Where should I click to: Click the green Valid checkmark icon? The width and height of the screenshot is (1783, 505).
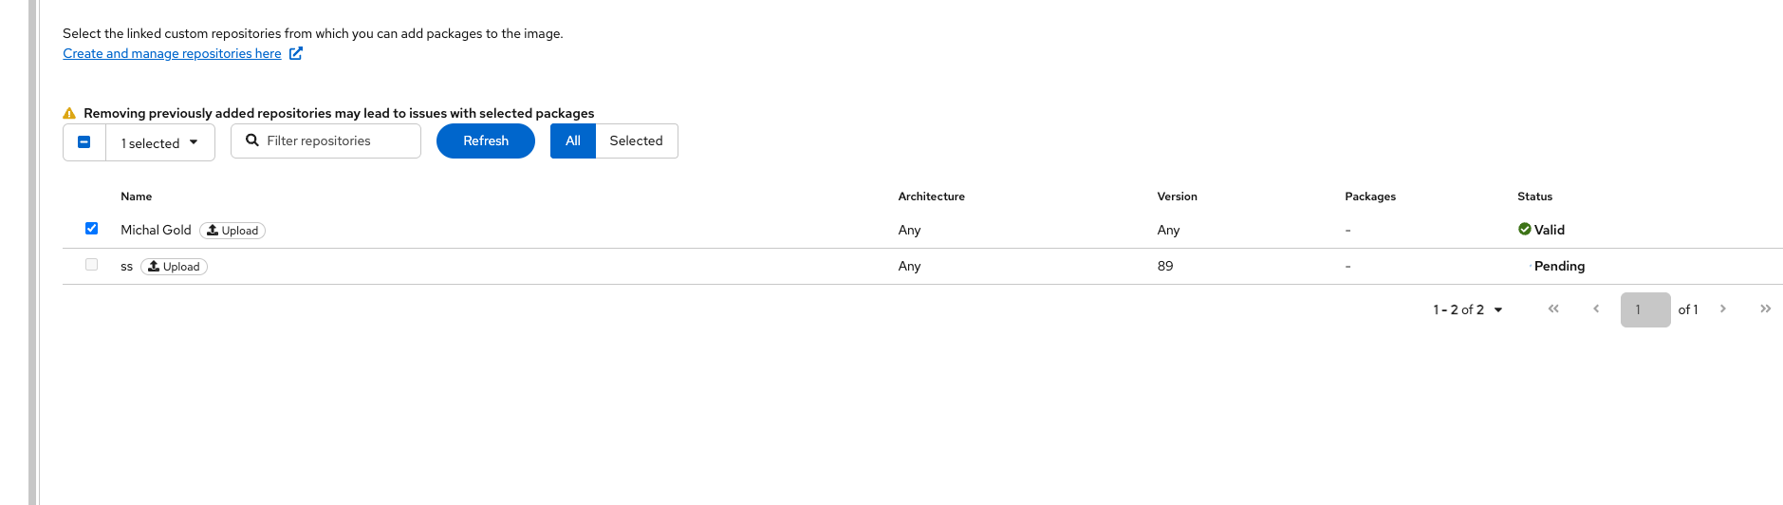click(1524, 230)
